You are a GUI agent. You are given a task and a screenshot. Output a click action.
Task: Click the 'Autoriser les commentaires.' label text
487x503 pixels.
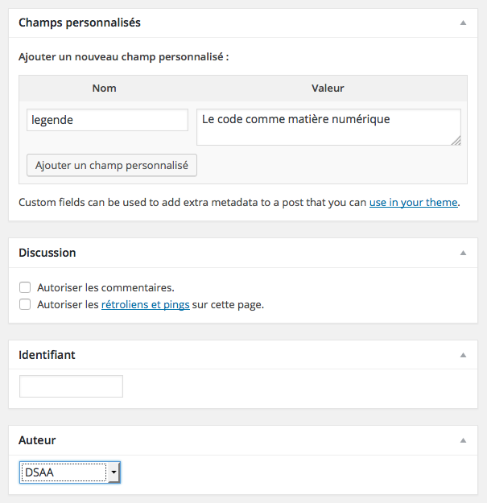(105, 287)
